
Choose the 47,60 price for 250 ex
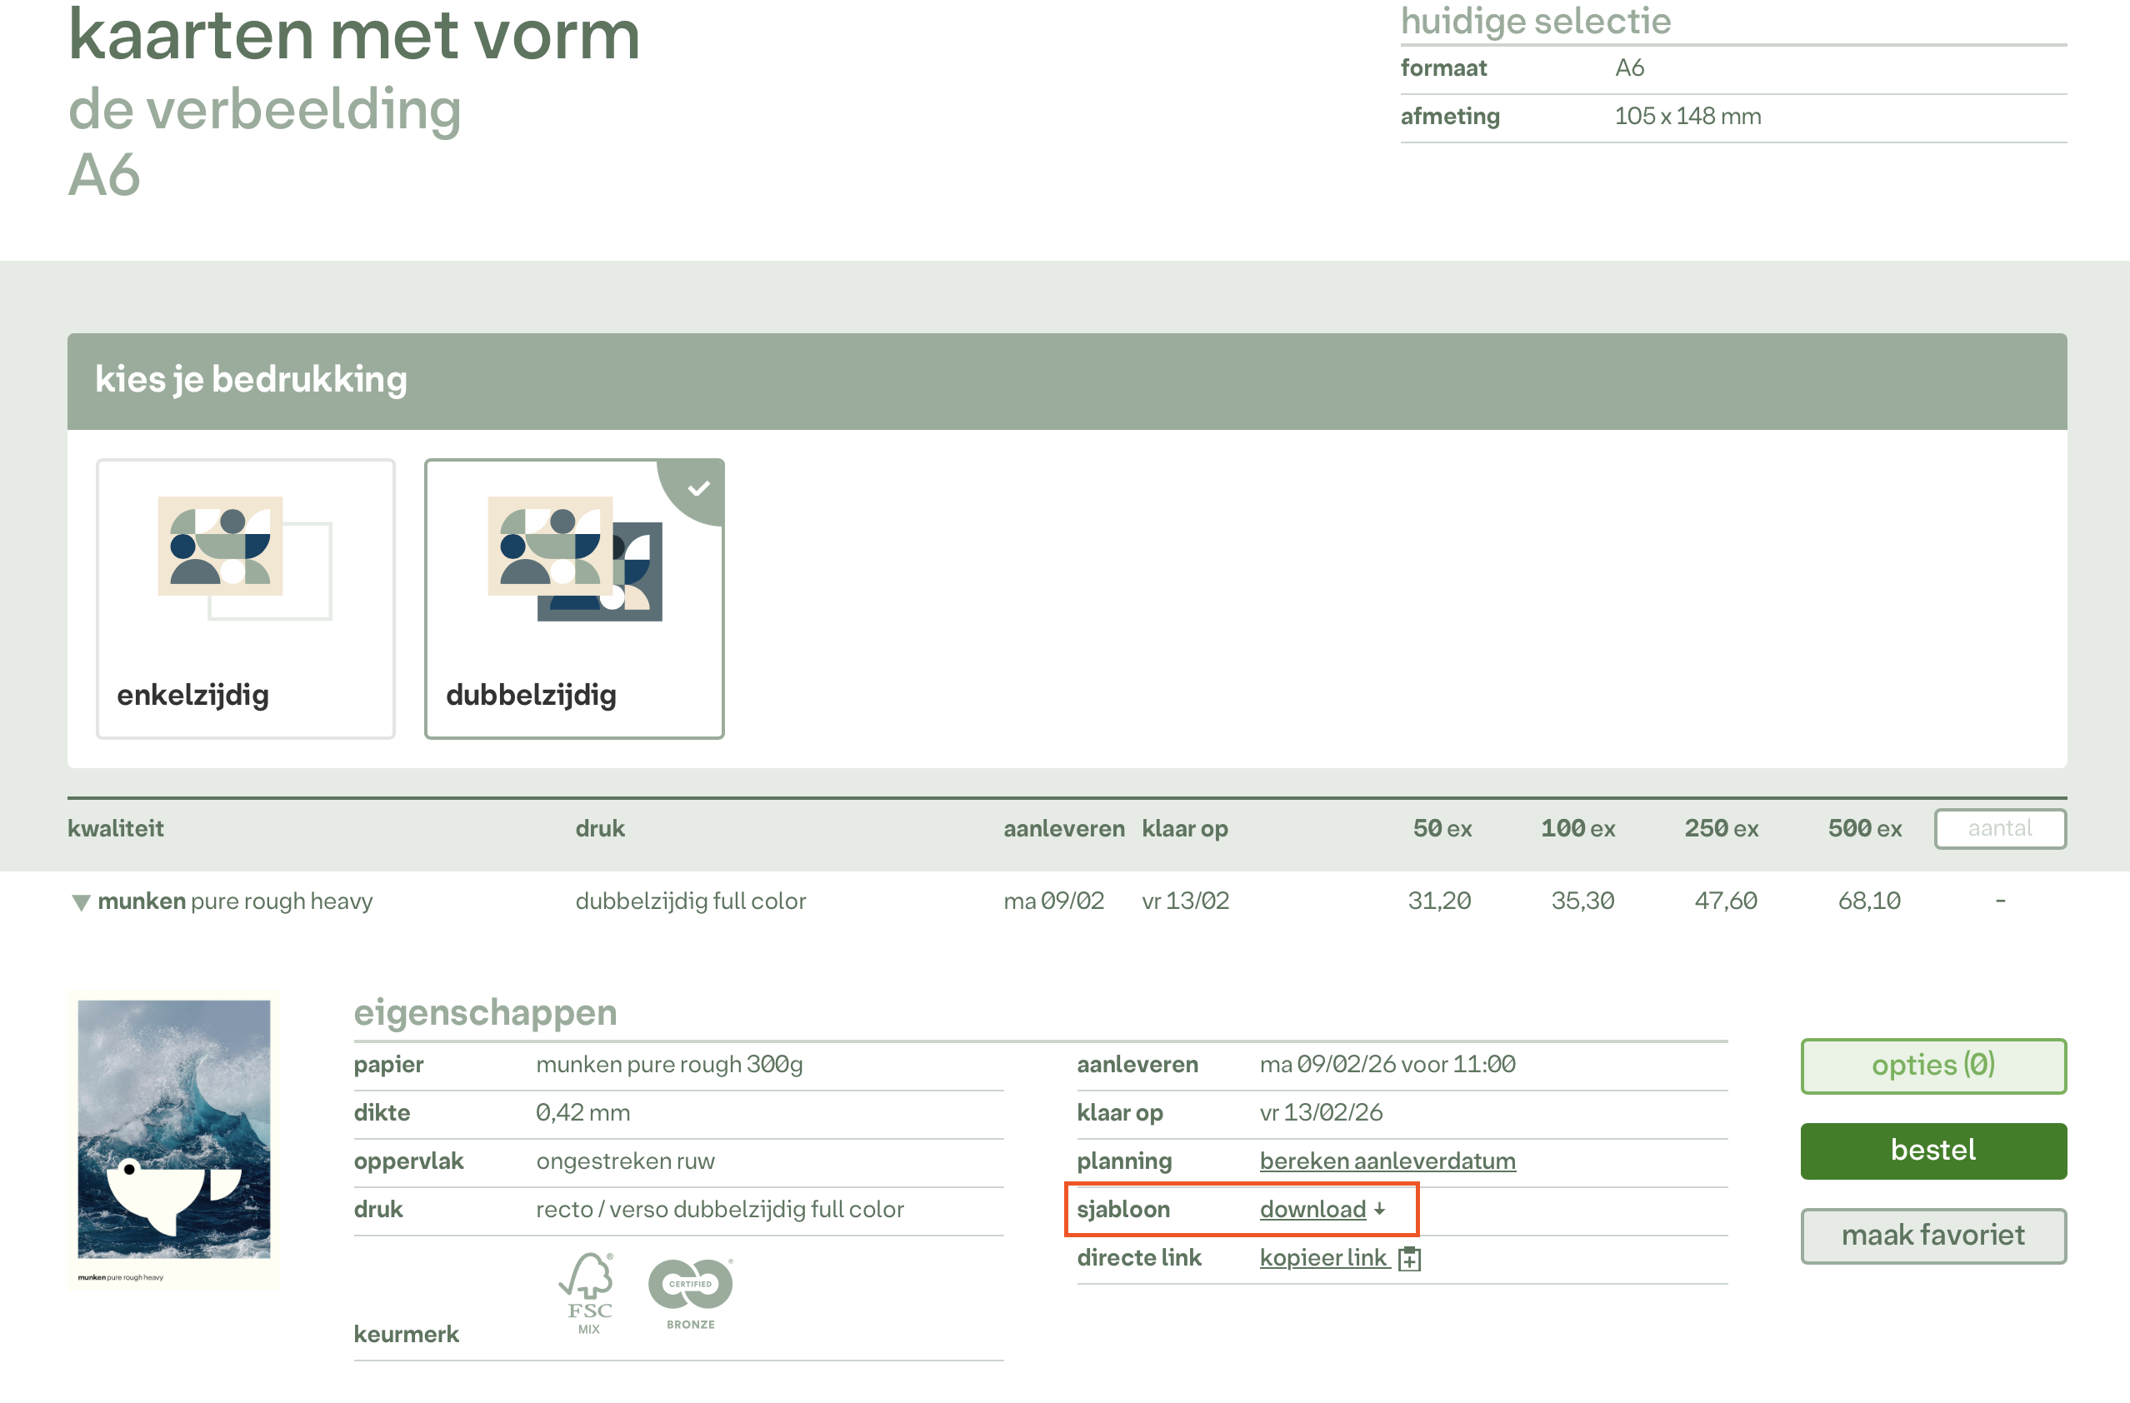(x=1726, y=900)
